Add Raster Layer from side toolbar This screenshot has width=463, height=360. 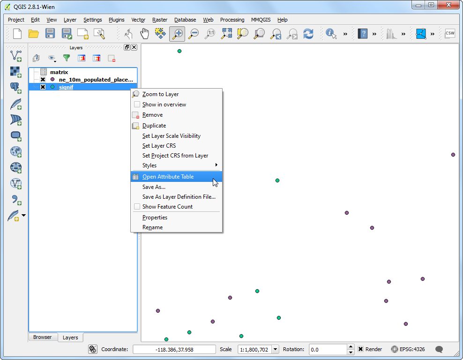click(x=16, y=72)
